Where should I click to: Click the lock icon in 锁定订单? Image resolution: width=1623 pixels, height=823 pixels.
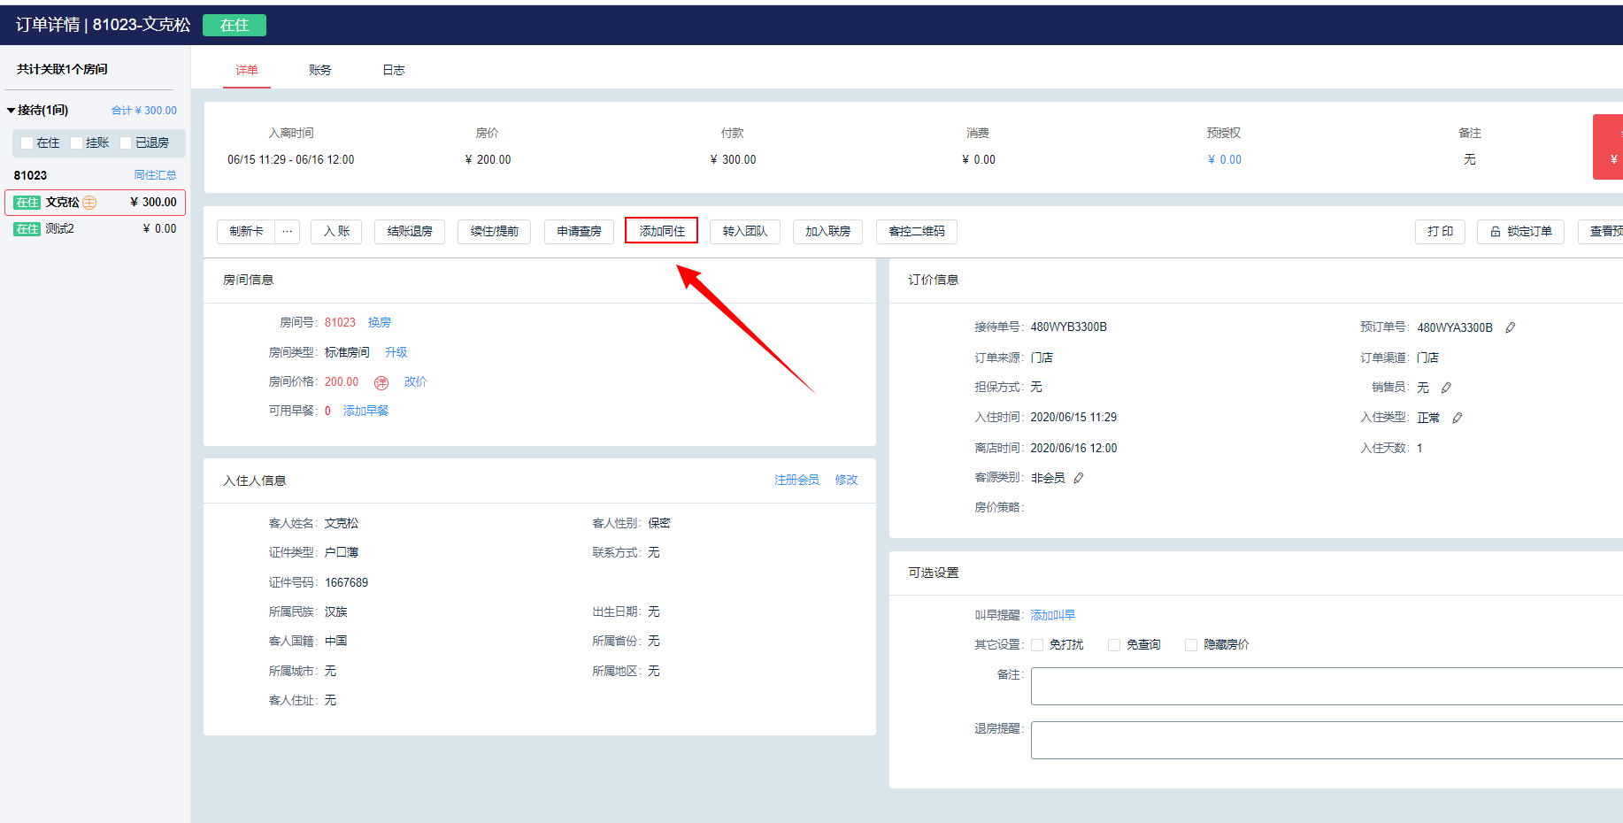pyautogui.click(x=1496, y=232)
